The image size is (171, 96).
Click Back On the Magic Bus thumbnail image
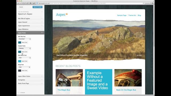tap(128, 78)
